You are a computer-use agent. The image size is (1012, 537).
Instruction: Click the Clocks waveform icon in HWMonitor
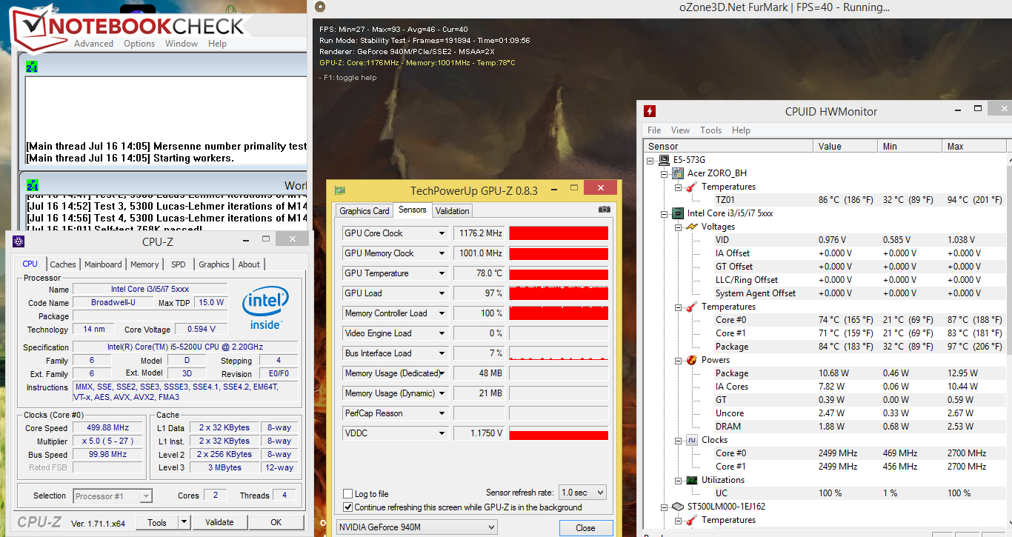(691, 440)
